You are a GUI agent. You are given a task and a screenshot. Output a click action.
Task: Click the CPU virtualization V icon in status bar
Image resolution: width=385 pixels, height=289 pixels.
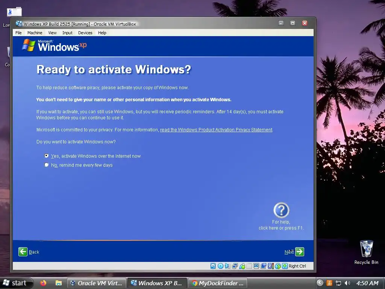[x=271, y=266]
